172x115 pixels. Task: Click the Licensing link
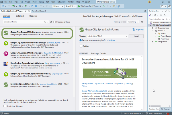click(128, 84)
